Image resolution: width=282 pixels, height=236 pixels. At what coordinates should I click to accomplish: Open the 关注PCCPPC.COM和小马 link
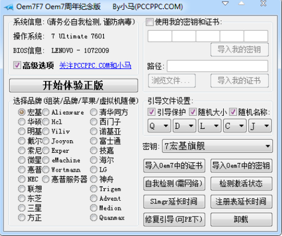[95, 66]
